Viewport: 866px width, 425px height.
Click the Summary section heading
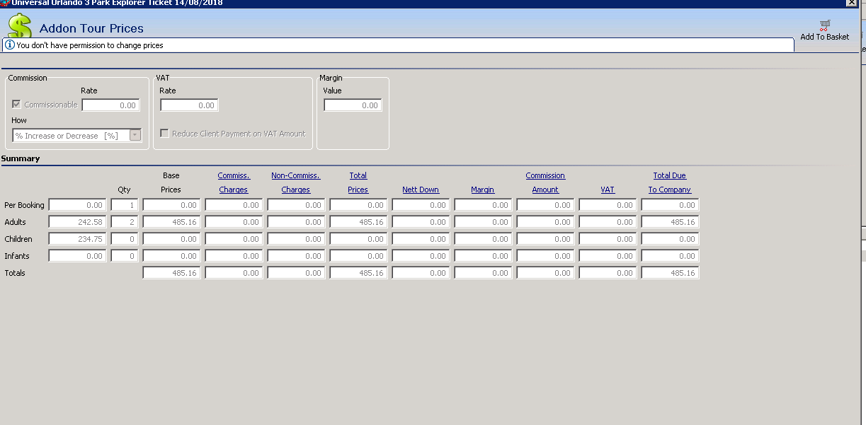point(21,158)
